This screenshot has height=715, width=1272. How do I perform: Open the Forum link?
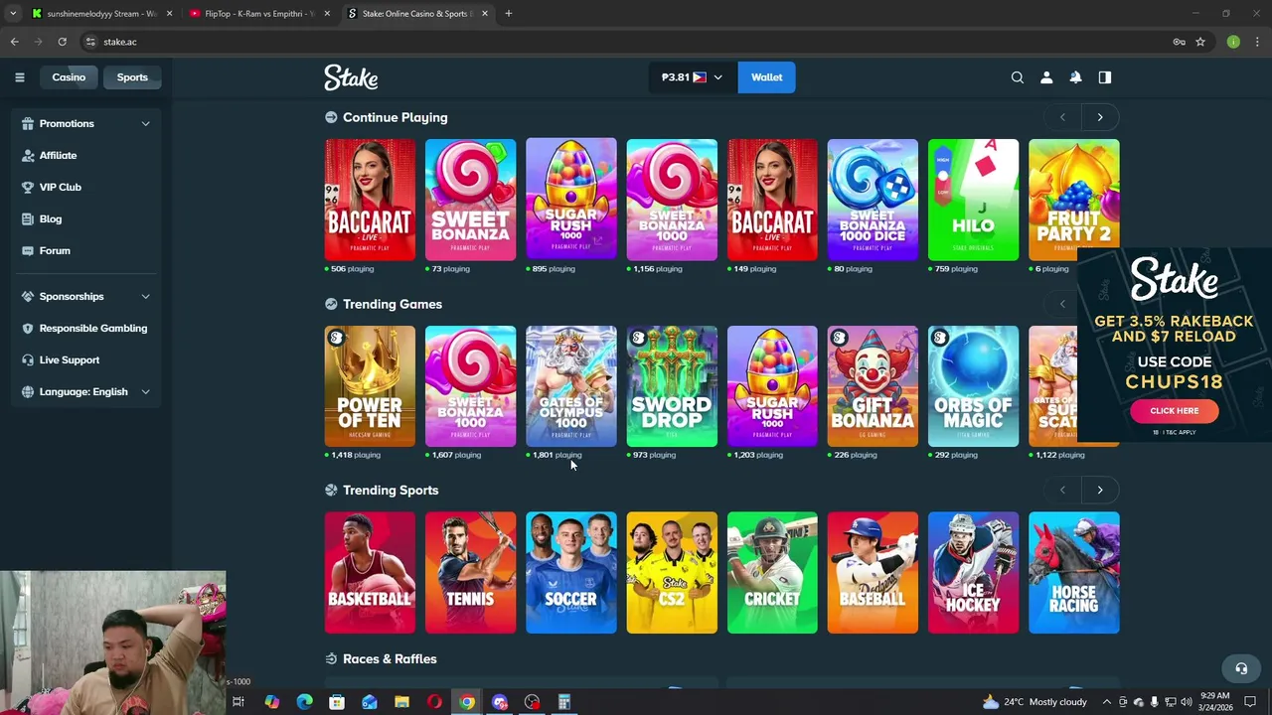pyautogui.click(x=55, y=250)
